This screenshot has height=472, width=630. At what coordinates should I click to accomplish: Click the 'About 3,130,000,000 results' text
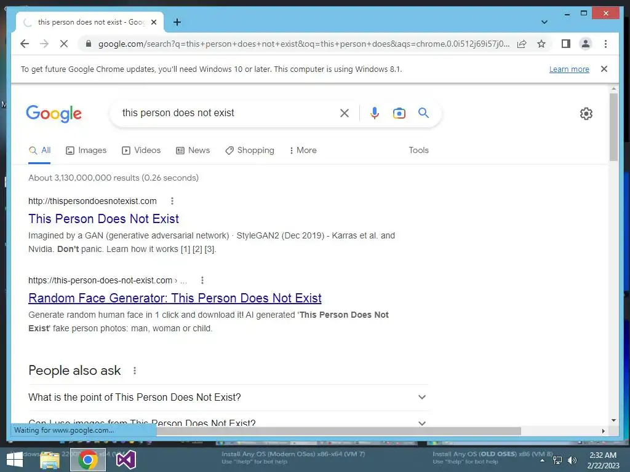point(113,178)
